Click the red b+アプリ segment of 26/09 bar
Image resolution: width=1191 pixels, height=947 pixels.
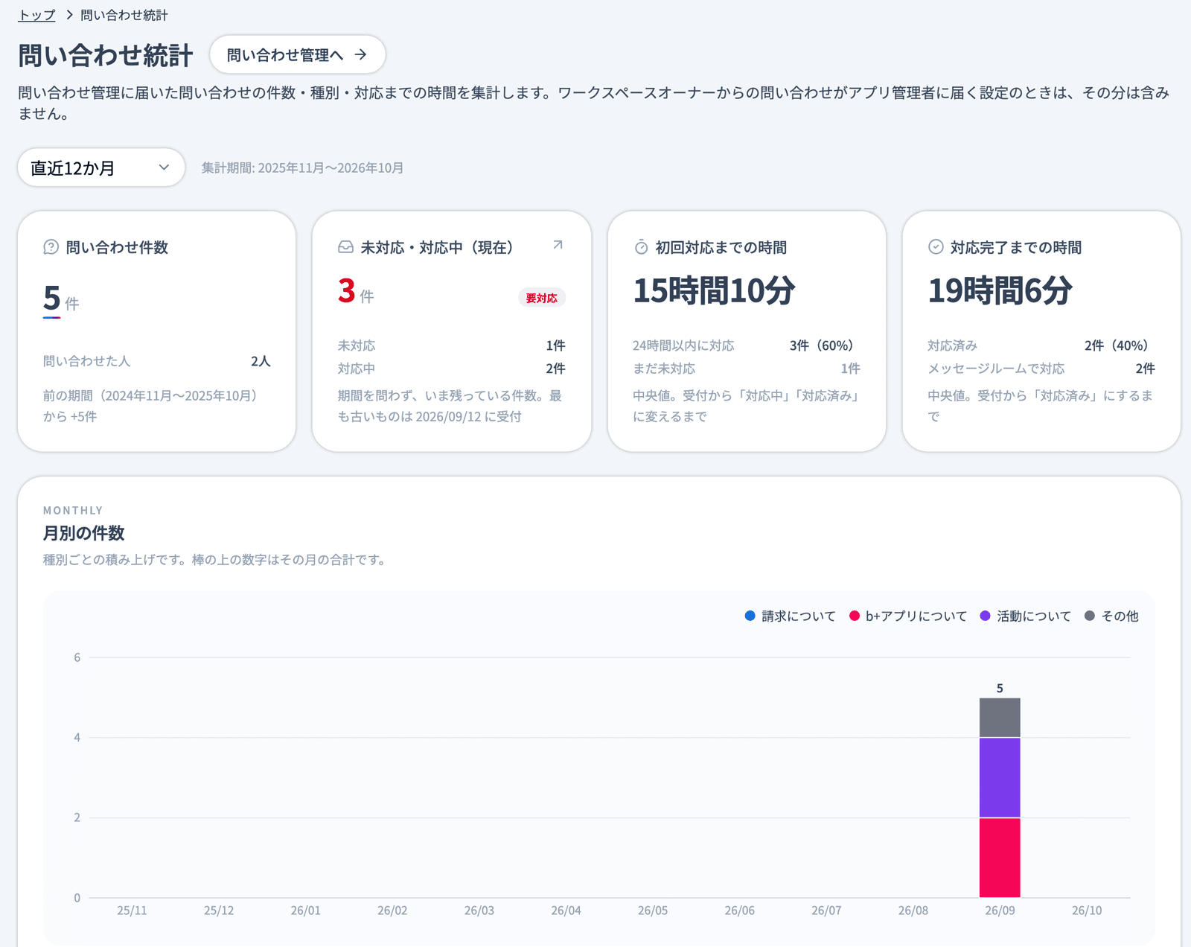1000,858
